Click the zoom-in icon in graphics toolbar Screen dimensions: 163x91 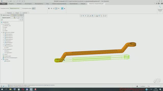click(x=83, y=16)
